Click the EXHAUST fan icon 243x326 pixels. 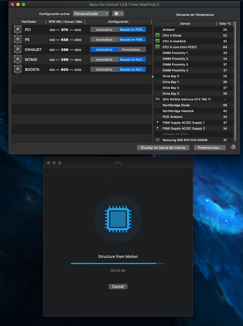tap(18, 49)
